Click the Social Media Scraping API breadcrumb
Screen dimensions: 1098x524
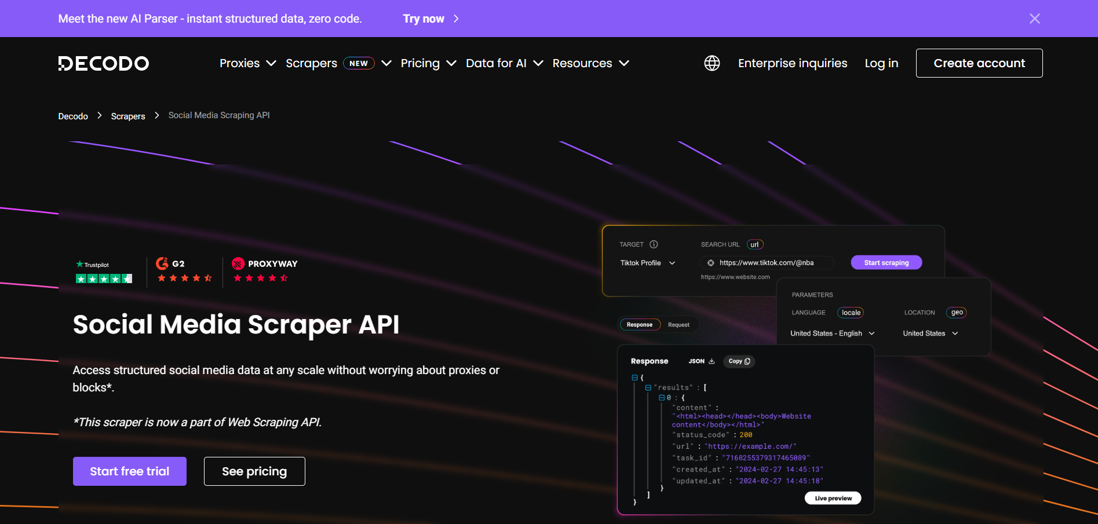pos(219,115)
